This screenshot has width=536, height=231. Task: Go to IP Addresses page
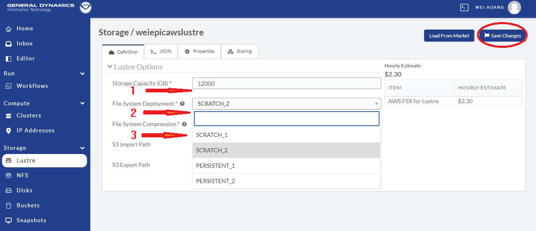(x=35, y=131)
